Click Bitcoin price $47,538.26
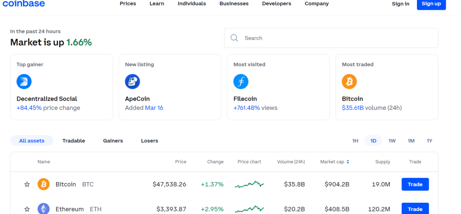Viewport: 461px width, 214px height. point(170,184)
